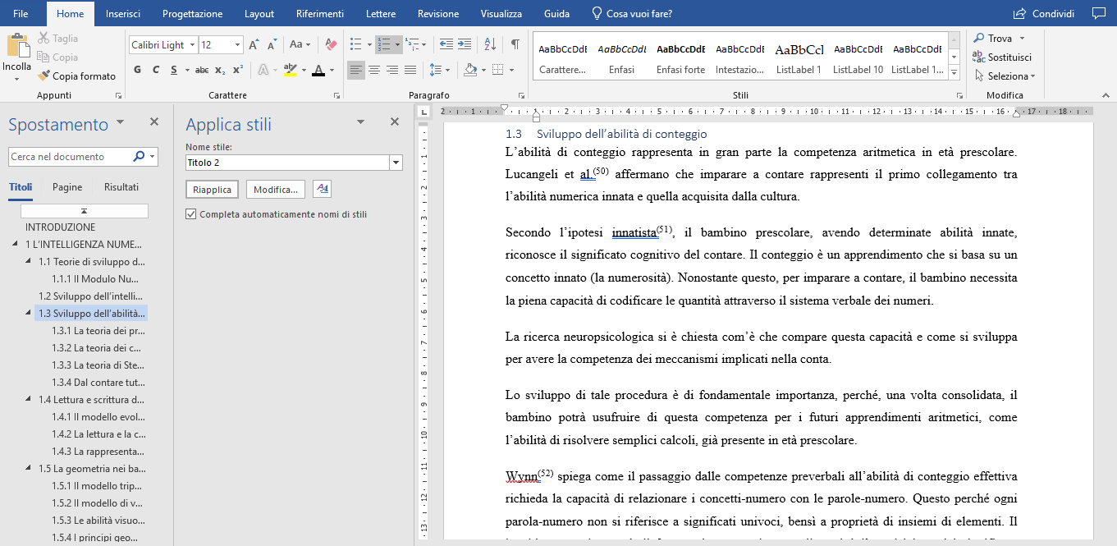Click the sort A-Z icon

pyautogui.click(x=490, y=44)
